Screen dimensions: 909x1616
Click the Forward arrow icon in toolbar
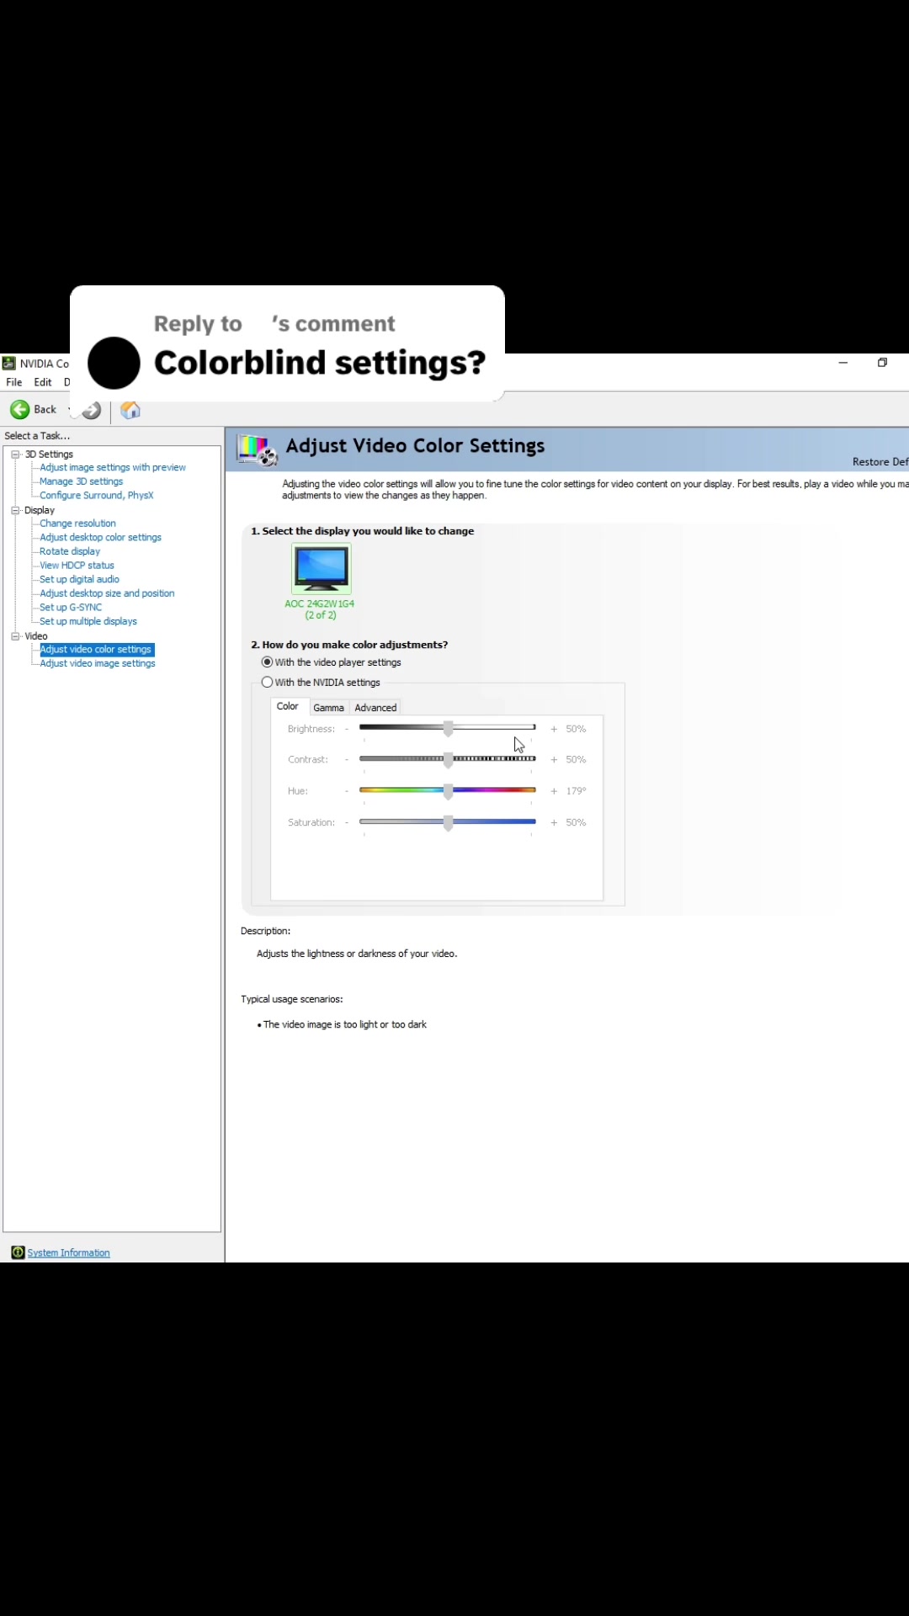pyautogui.click(x=92, y=411)
